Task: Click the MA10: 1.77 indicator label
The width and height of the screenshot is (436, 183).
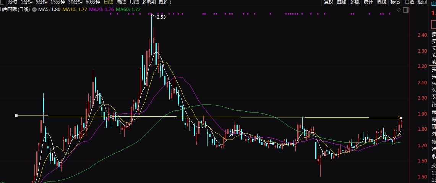Action: pos(75,10)
